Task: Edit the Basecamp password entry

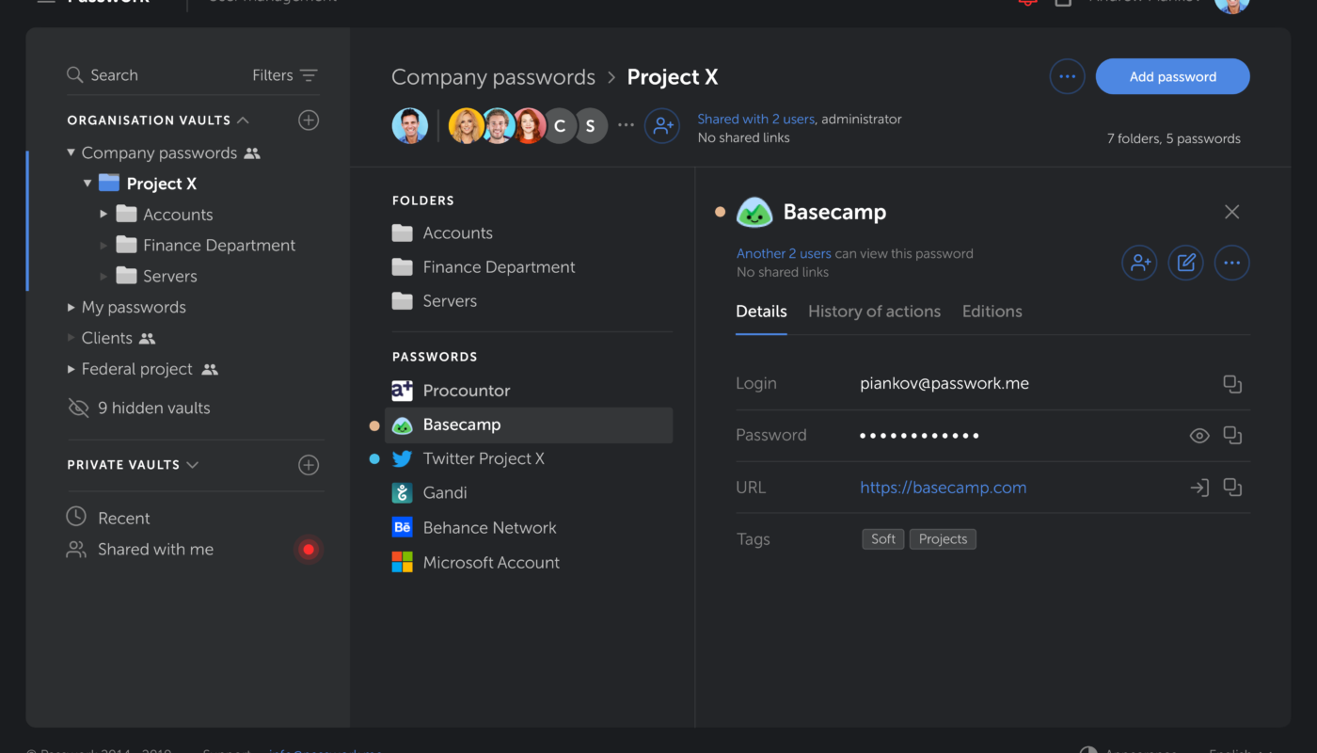Action: point(1186,263)
